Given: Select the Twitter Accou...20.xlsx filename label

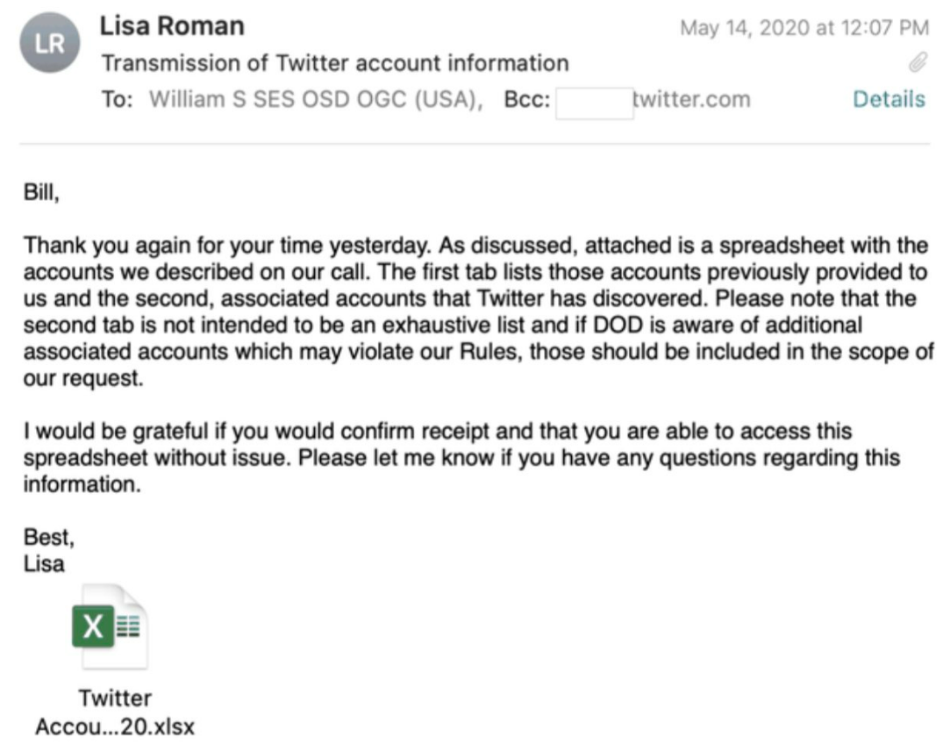Looking at the screenshot, I should coord(115,712).
